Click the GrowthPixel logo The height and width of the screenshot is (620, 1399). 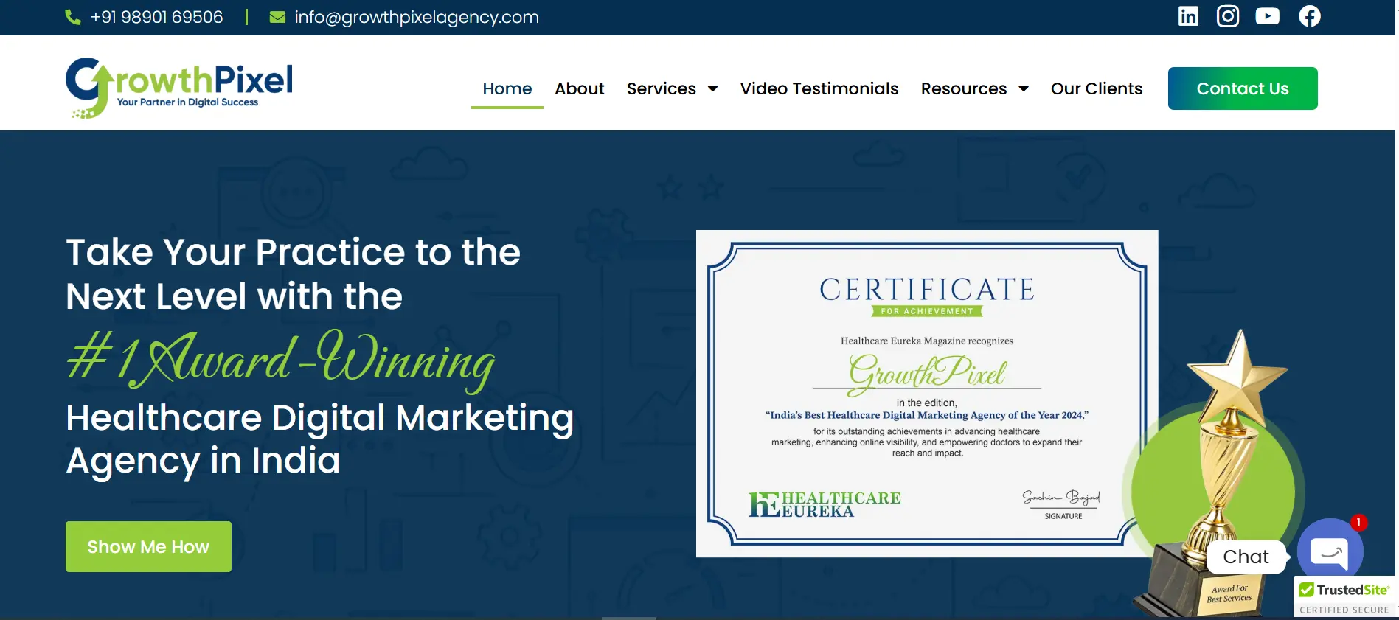[179, 88]
